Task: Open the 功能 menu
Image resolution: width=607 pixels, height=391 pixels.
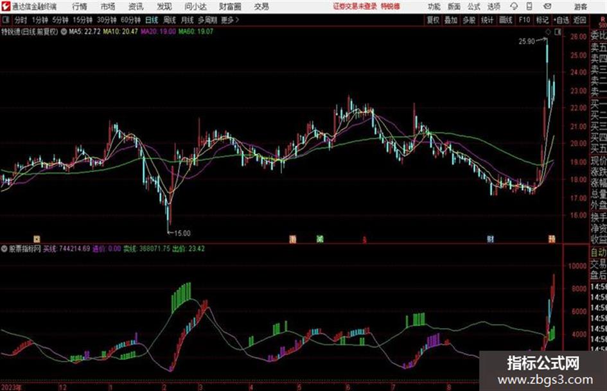Action: pyautogui.click(x=434, y=6)
